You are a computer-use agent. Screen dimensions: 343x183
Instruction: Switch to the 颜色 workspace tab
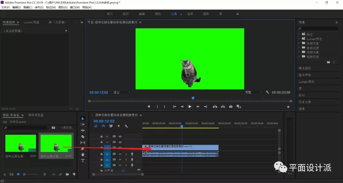158,14
